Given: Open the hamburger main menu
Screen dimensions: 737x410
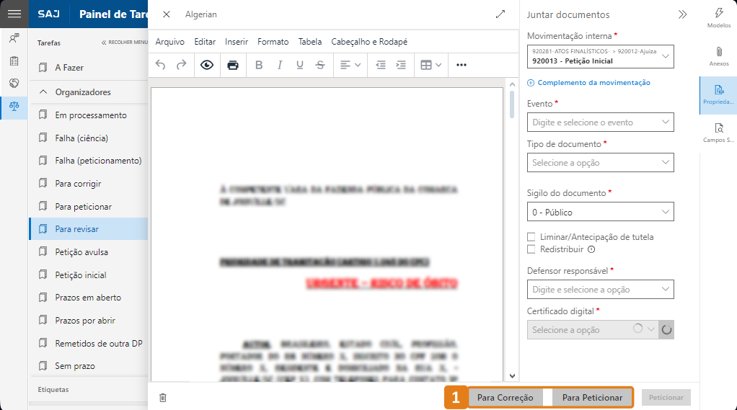Looking at the screenshot, I should (14, 14).
